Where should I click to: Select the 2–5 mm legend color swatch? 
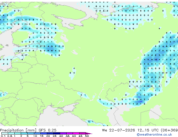click(x=24, y=133)
